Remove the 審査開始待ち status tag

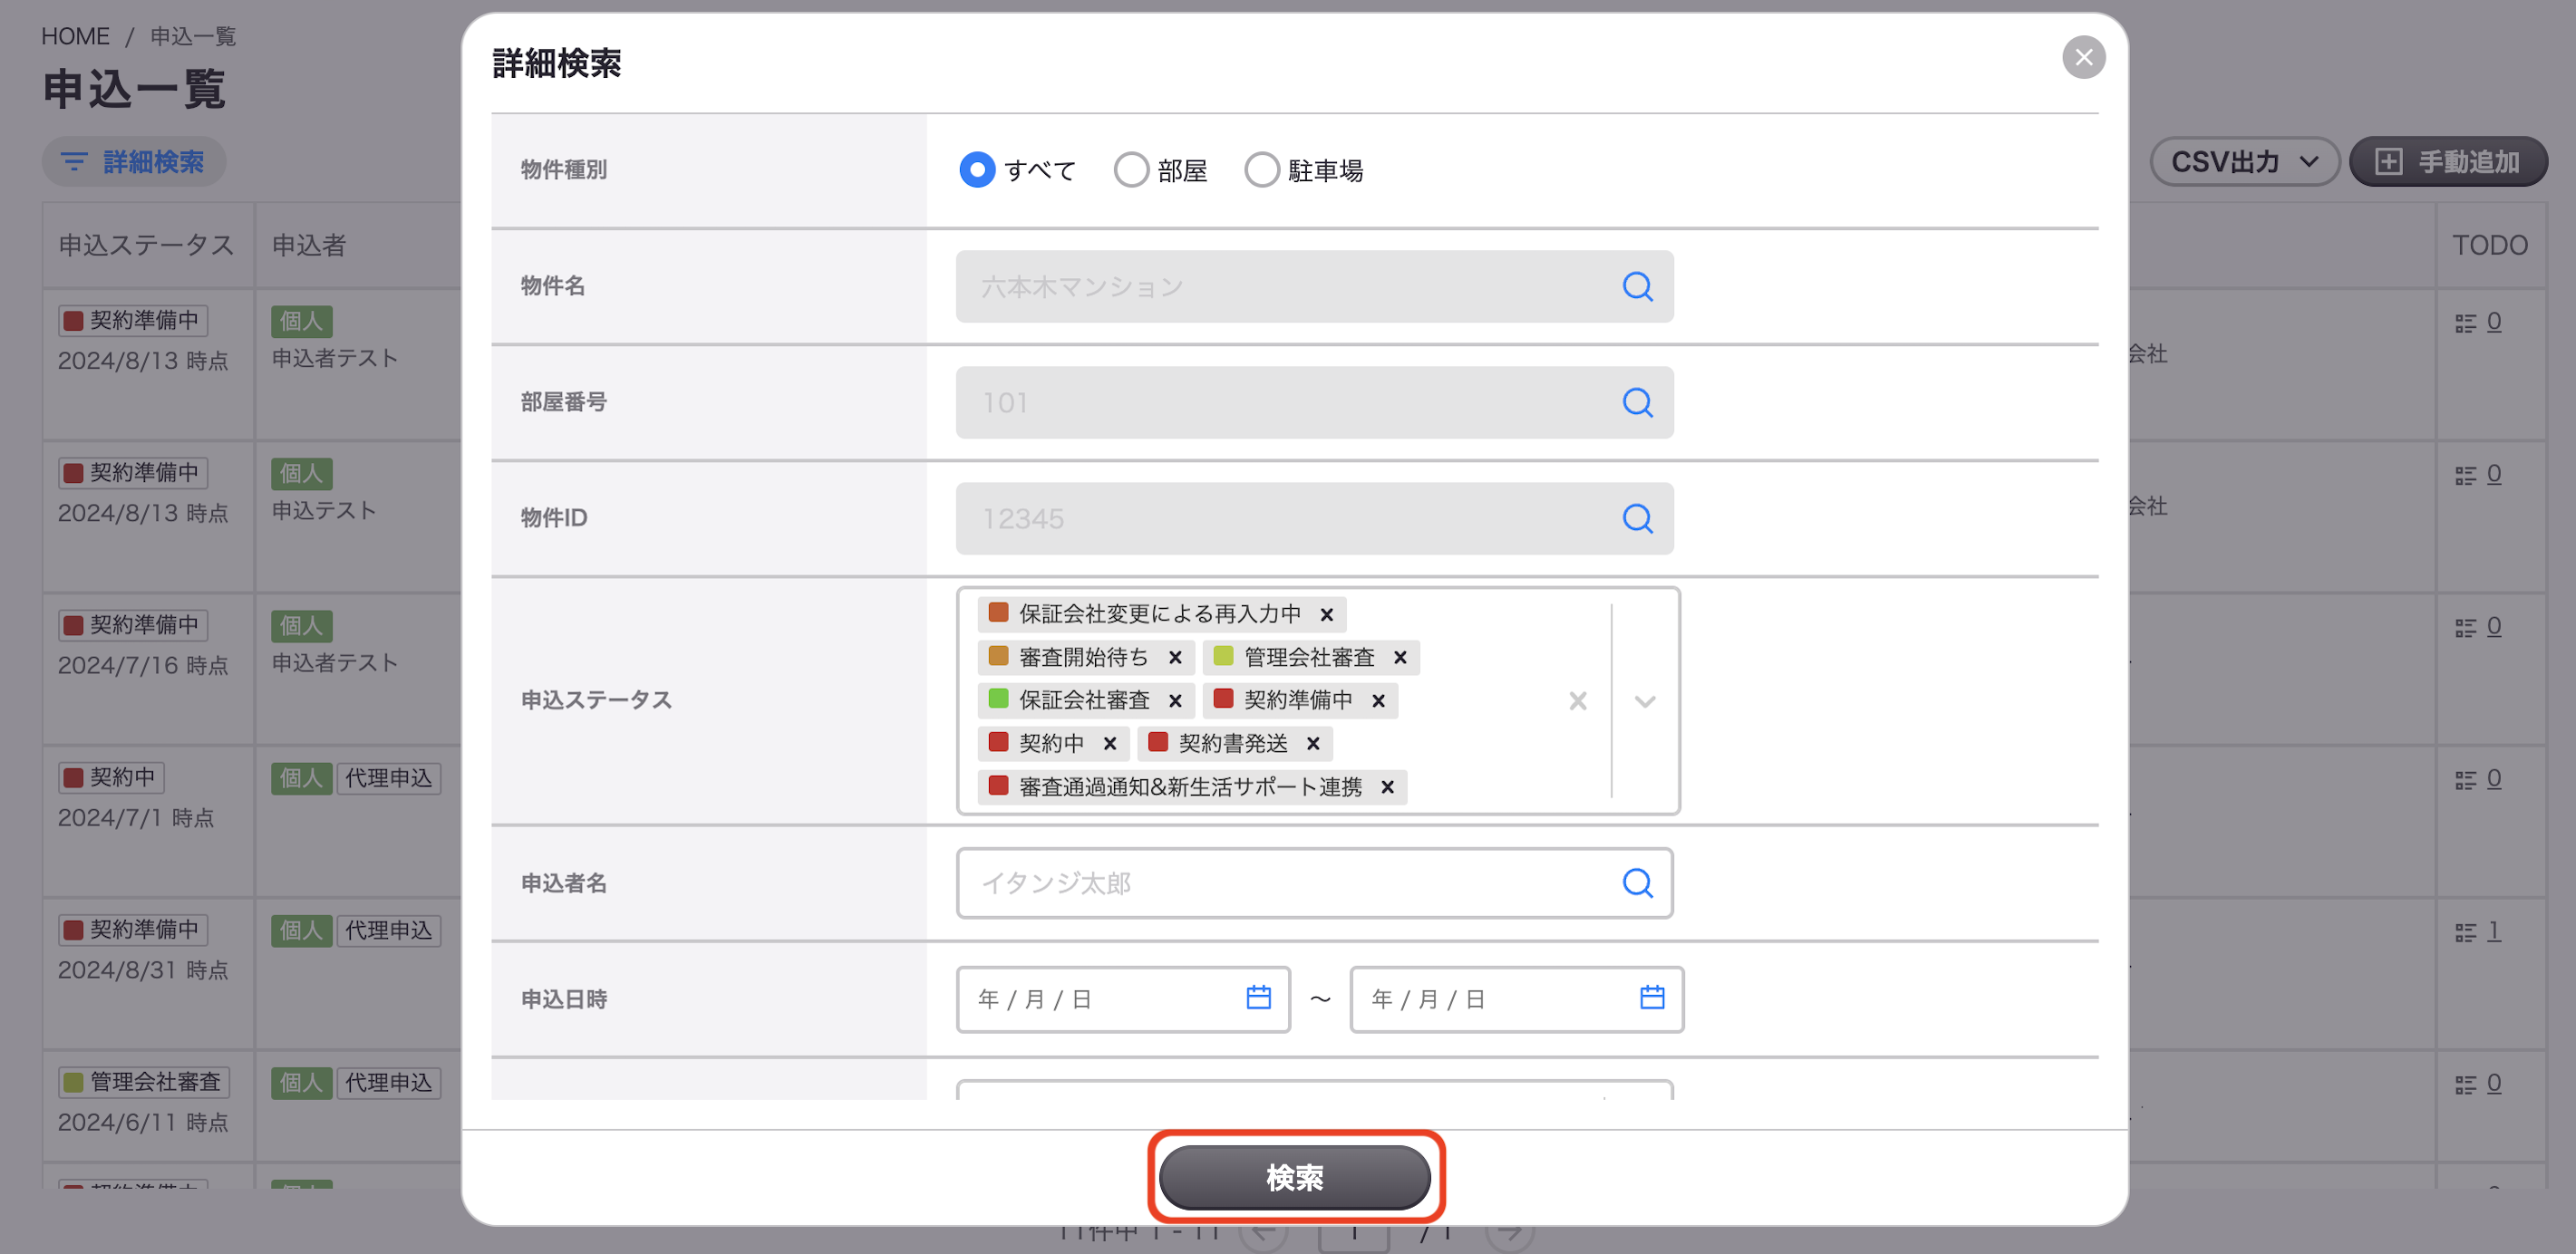coord(1175,657)
